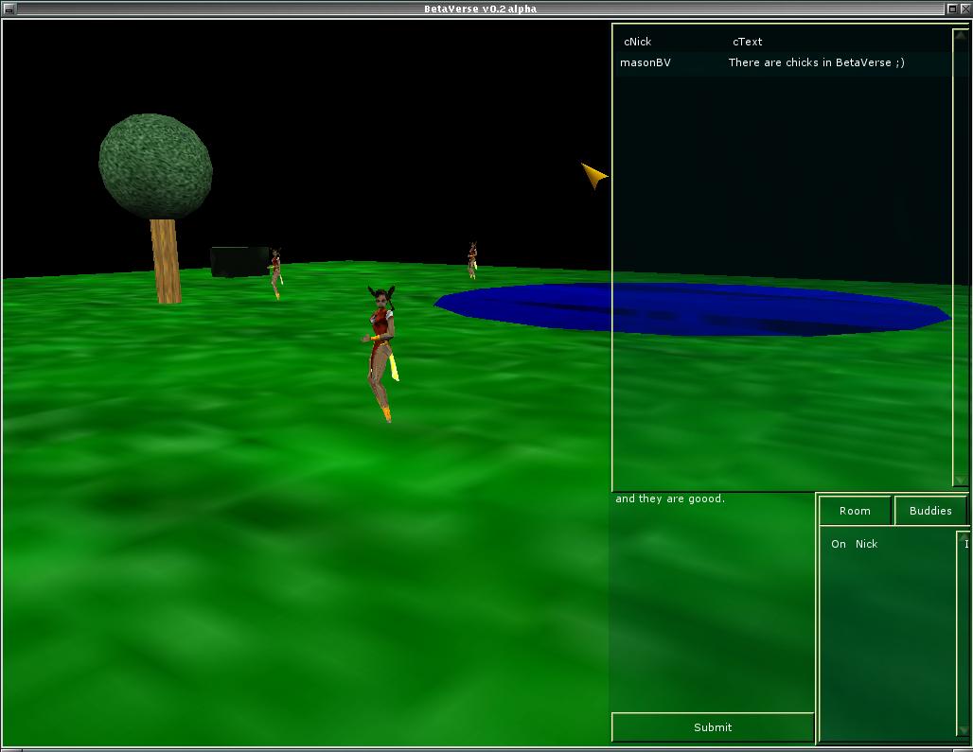Click the 'On' column header in buddy list
The image size is (973, 752).
coord(839,544)
